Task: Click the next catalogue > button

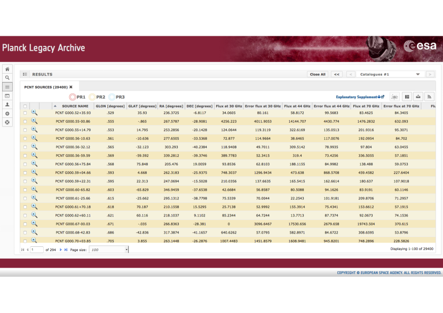Action: 430,74
